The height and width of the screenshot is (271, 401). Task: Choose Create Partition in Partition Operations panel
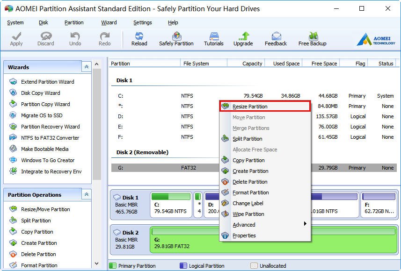click(33, 243)
